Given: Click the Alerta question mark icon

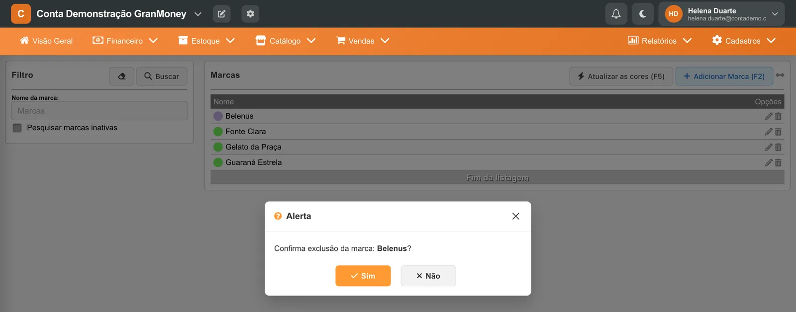Looking at the screenshot, I should (278, 216).
